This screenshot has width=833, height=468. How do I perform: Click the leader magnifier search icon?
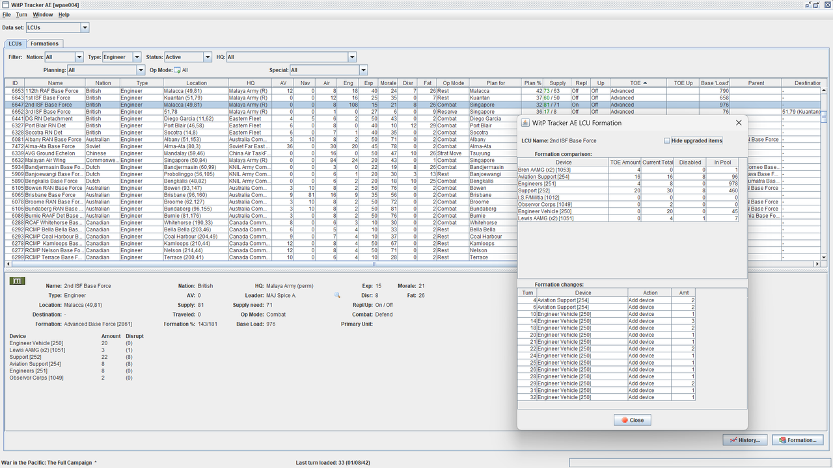point(337,295)
